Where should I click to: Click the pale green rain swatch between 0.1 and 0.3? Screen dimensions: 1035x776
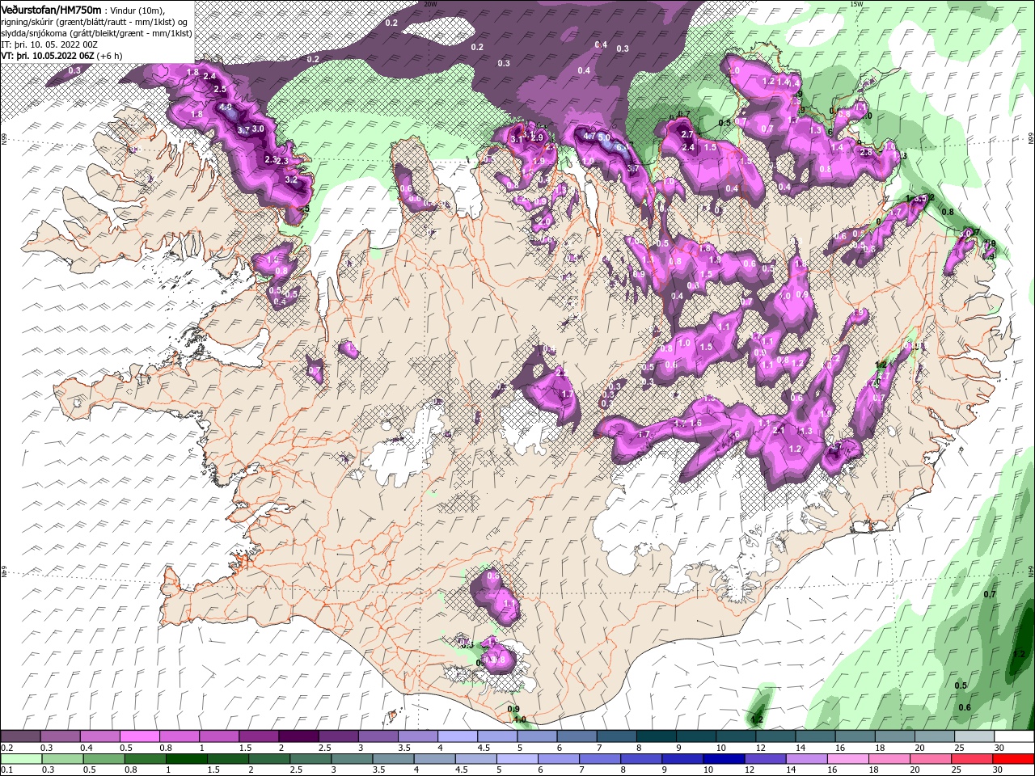point(20,759)
